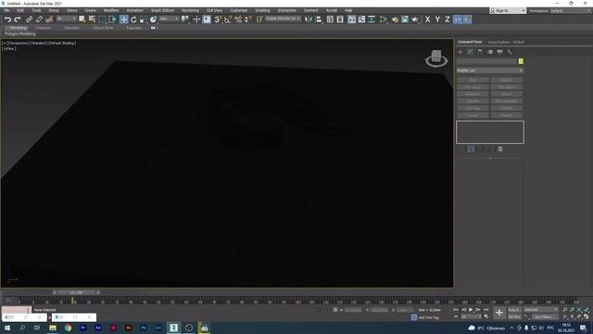Restrict transform to the X axis

(x=427, y=19)
